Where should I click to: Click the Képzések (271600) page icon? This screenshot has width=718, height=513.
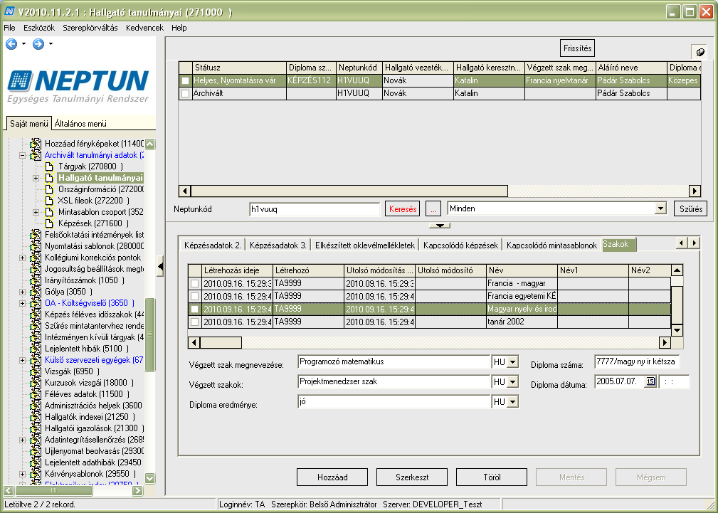[49, 223]
